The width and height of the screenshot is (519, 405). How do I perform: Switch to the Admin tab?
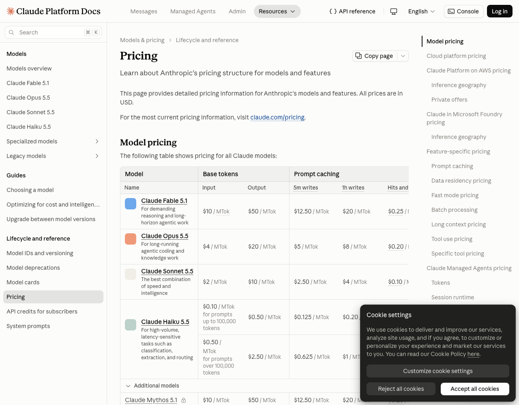[237, 11]
